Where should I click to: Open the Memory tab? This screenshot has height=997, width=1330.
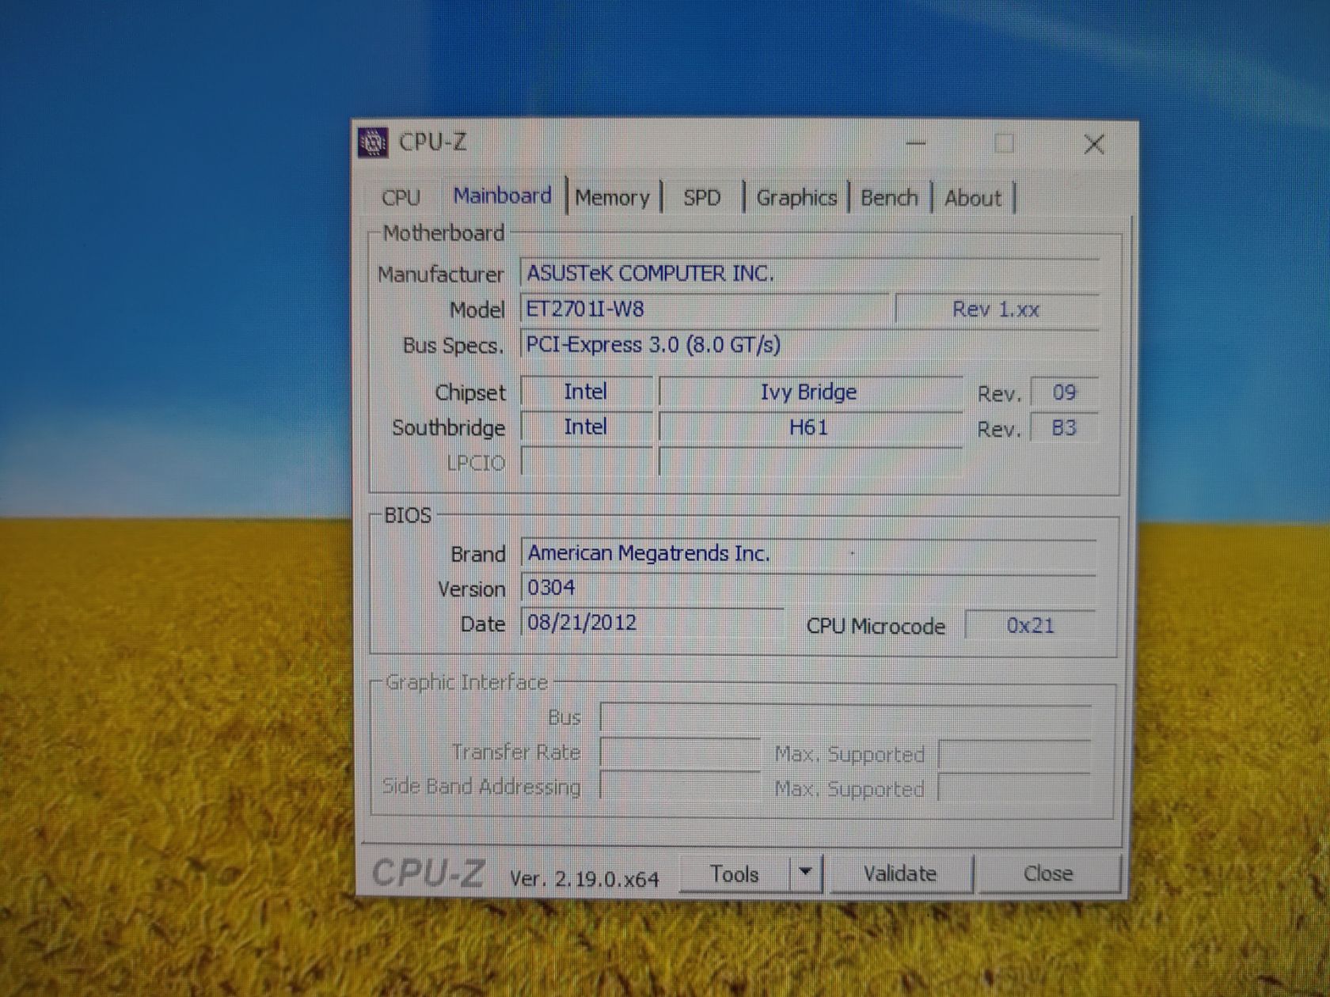pos(613,197)
